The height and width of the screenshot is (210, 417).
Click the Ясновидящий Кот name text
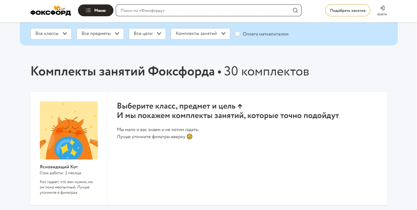(x=59, y=167)
